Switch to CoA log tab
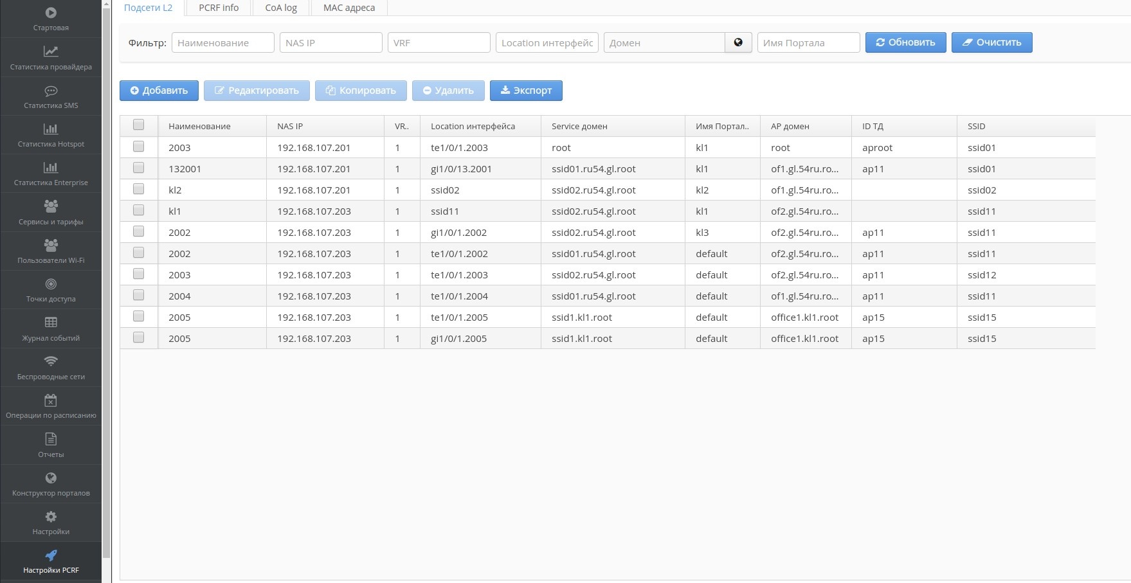The height and width of the screenshot is (583, 1131). (x=281, y=8)
